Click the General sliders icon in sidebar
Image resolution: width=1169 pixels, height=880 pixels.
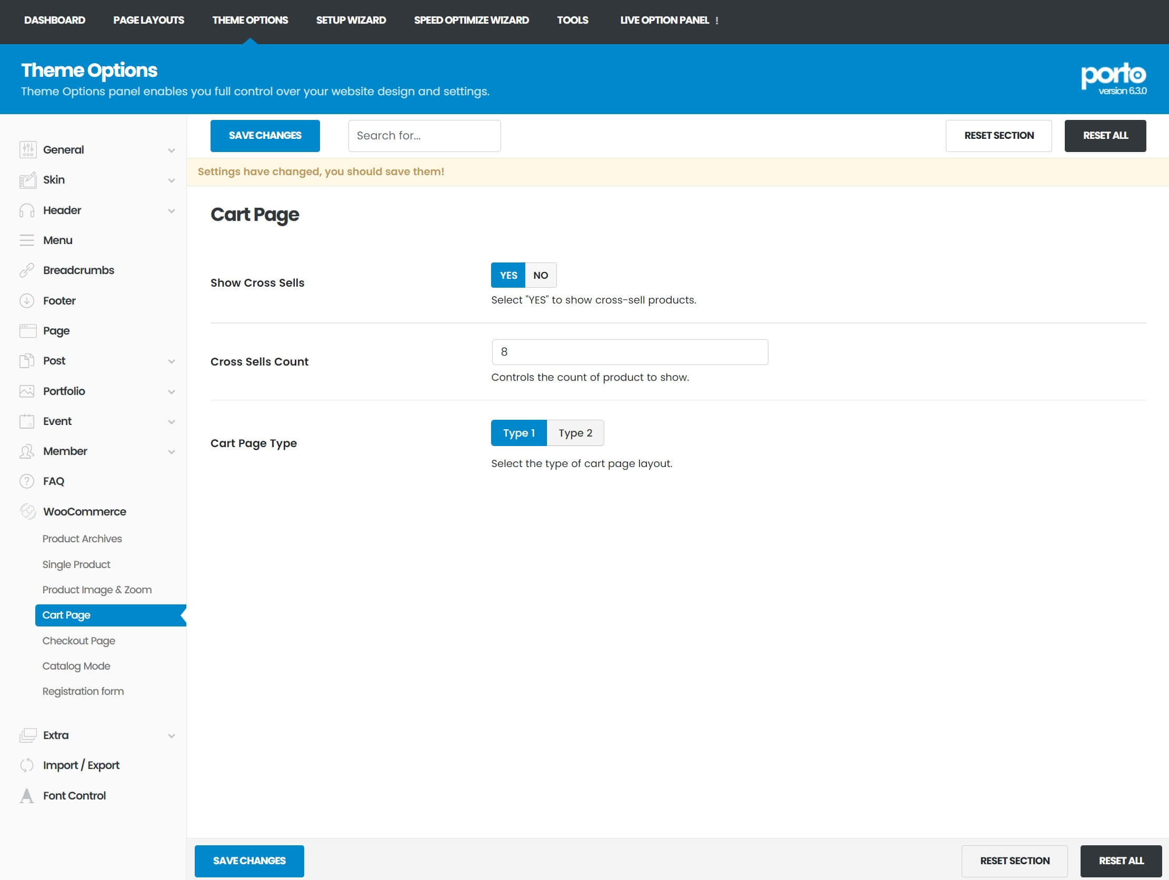pos(27,150)
